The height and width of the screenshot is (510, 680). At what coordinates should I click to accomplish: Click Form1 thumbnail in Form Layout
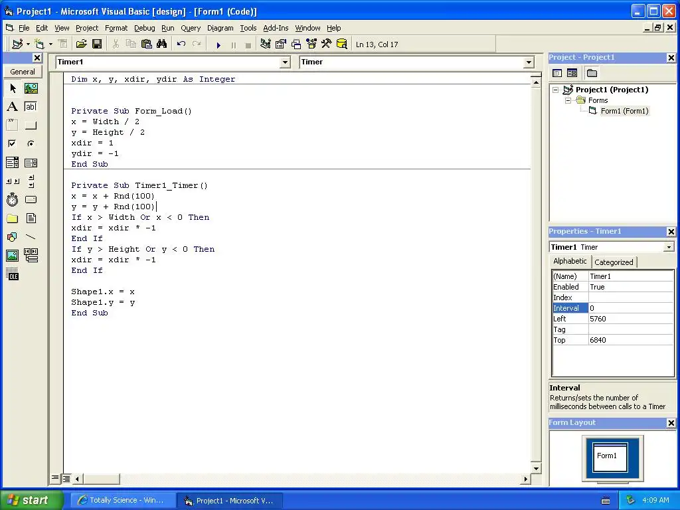pyautogui.click(x=610, y=457)
